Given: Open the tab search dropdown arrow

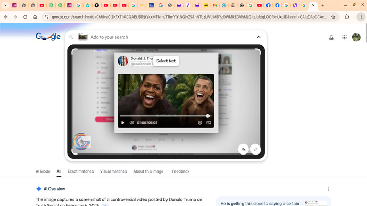Looking at the screenshot, I should (x=5, y=5).
